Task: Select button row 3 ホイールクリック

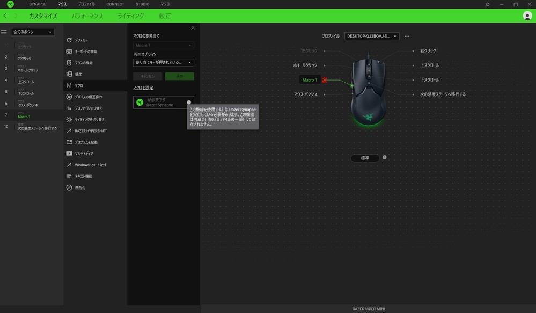Action: (x=32, y=68)
